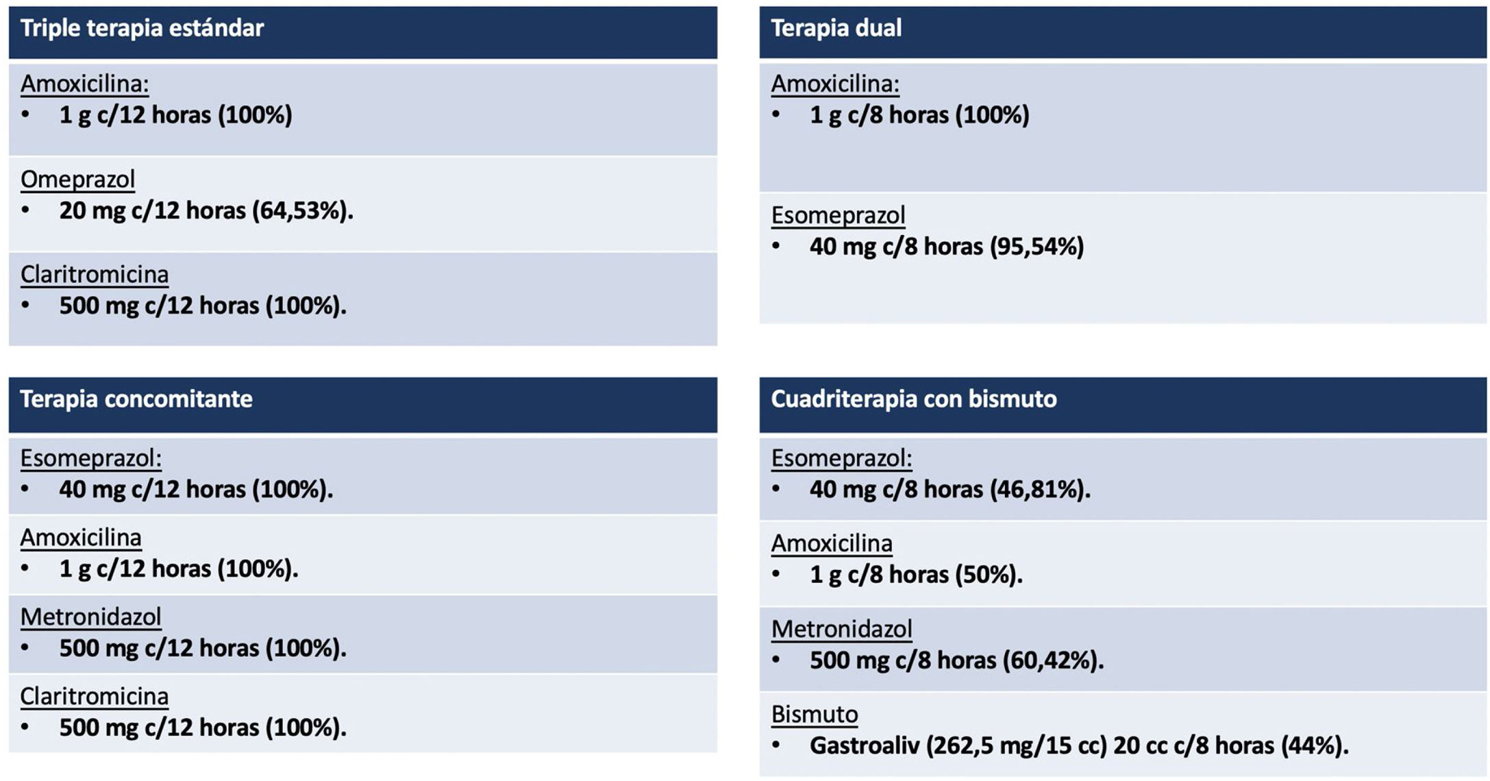Viewport: 1490px width, 781px height.
Task: Select the 20 mg c/12 horas (64,53%) text
Action: (206, 211)
